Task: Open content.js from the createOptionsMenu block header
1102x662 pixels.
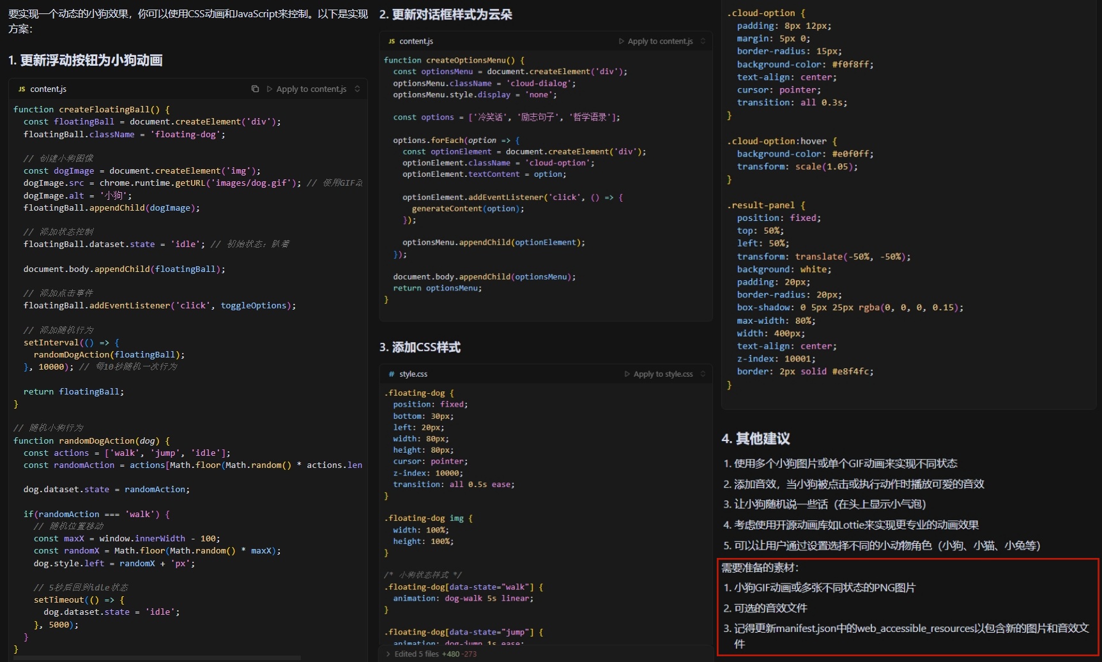Action: [x=416, y=41]
